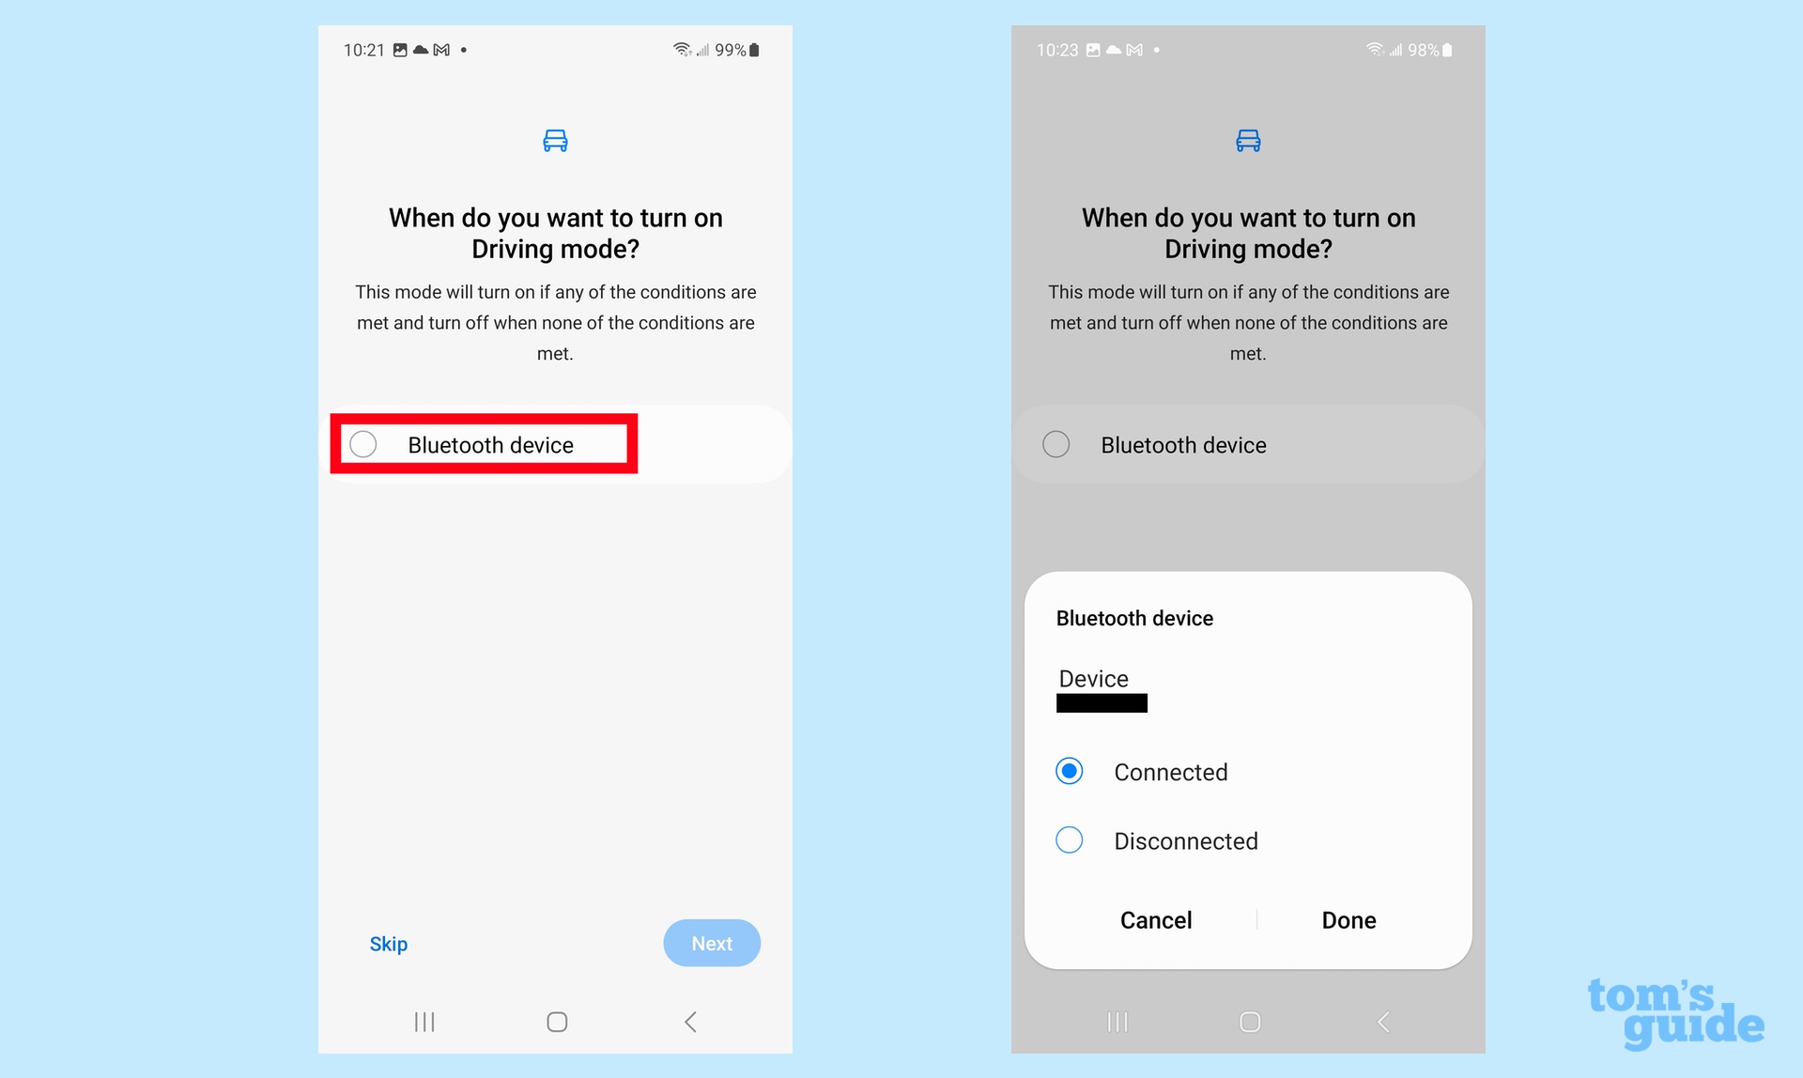Tap the car icon on right screen
The width and height of the screenshot is (1803, 1078).
(x=1249, y=140)
